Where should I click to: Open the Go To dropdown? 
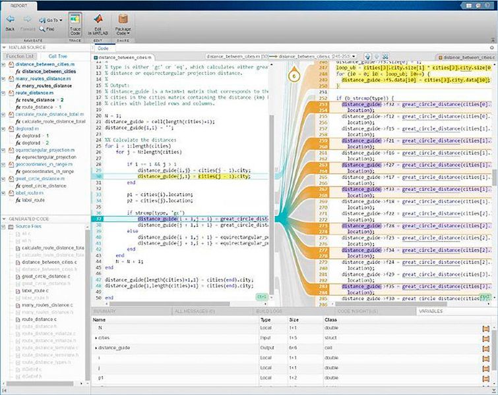[51, 20]
